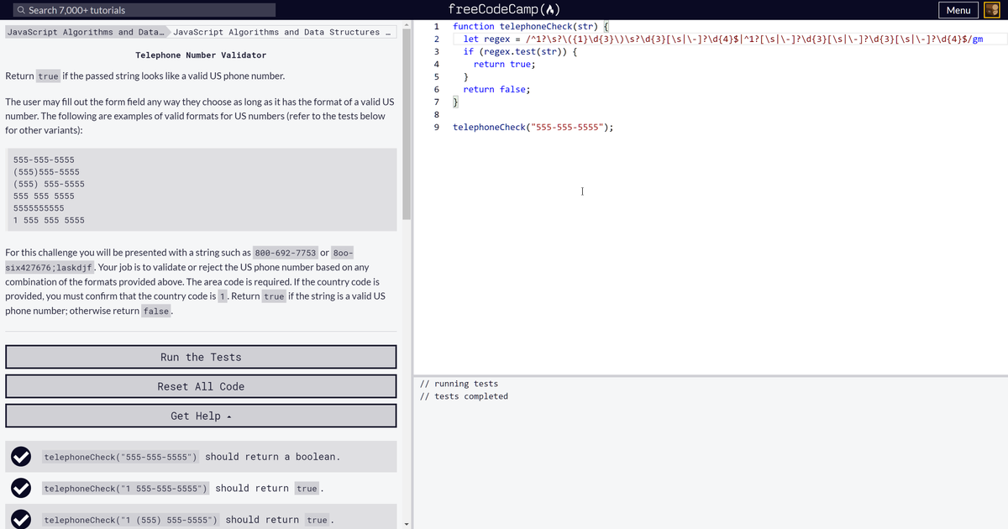
Task: Click the search magnifier icon
Action: [20, 10]
